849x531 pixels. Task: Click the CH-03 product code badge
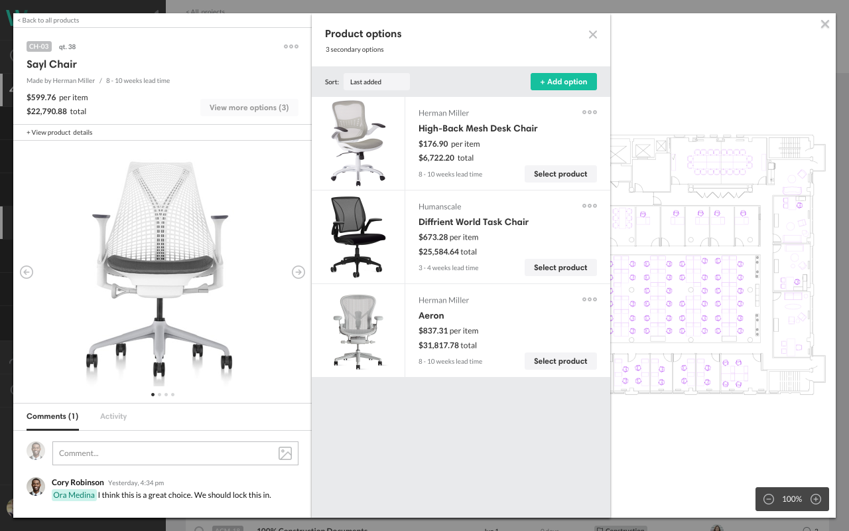click(x=39, y=46)
